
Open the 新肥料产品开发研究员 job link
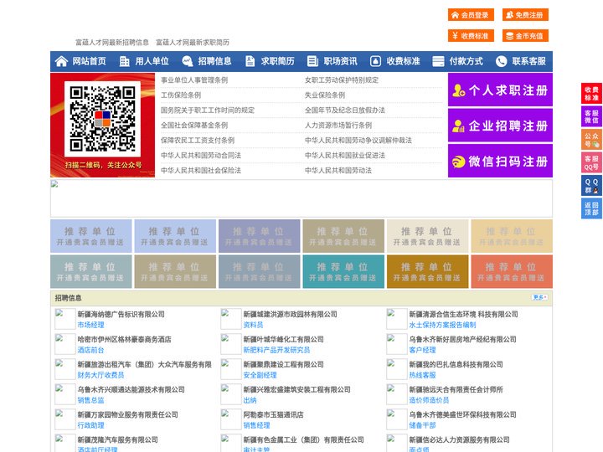(276, 350)
